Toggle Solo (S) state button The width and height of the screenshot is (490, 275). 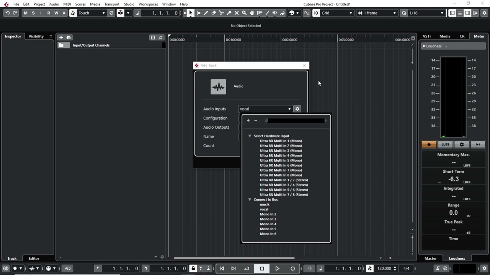[x=33, y=13]
